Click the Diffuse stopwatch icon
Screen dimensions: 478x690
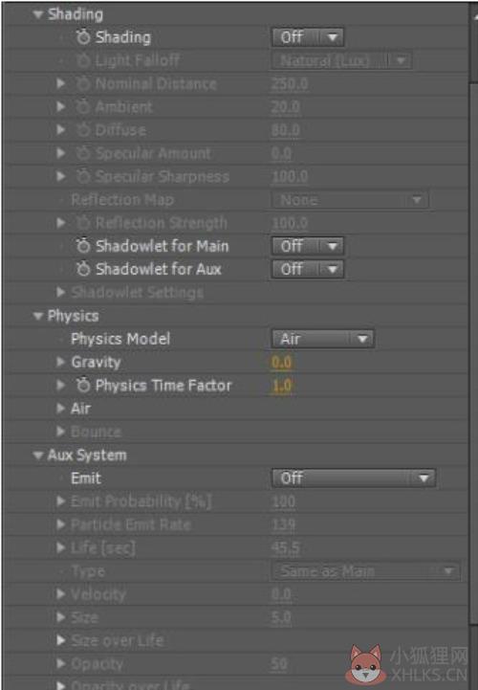click(x=83, y=130)
